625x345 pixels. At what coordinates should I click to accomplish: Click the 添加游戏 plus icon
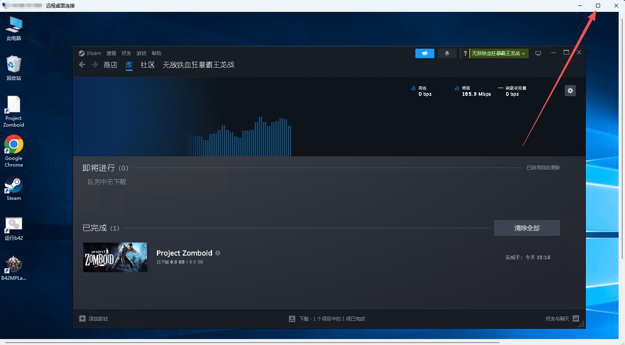coord(82,318)
